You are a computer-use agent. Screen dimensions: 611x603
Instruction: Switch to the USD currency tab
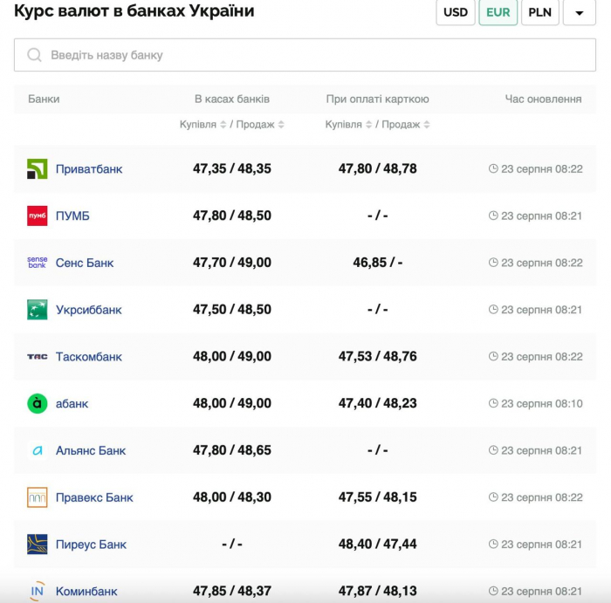tap(456, 12)
